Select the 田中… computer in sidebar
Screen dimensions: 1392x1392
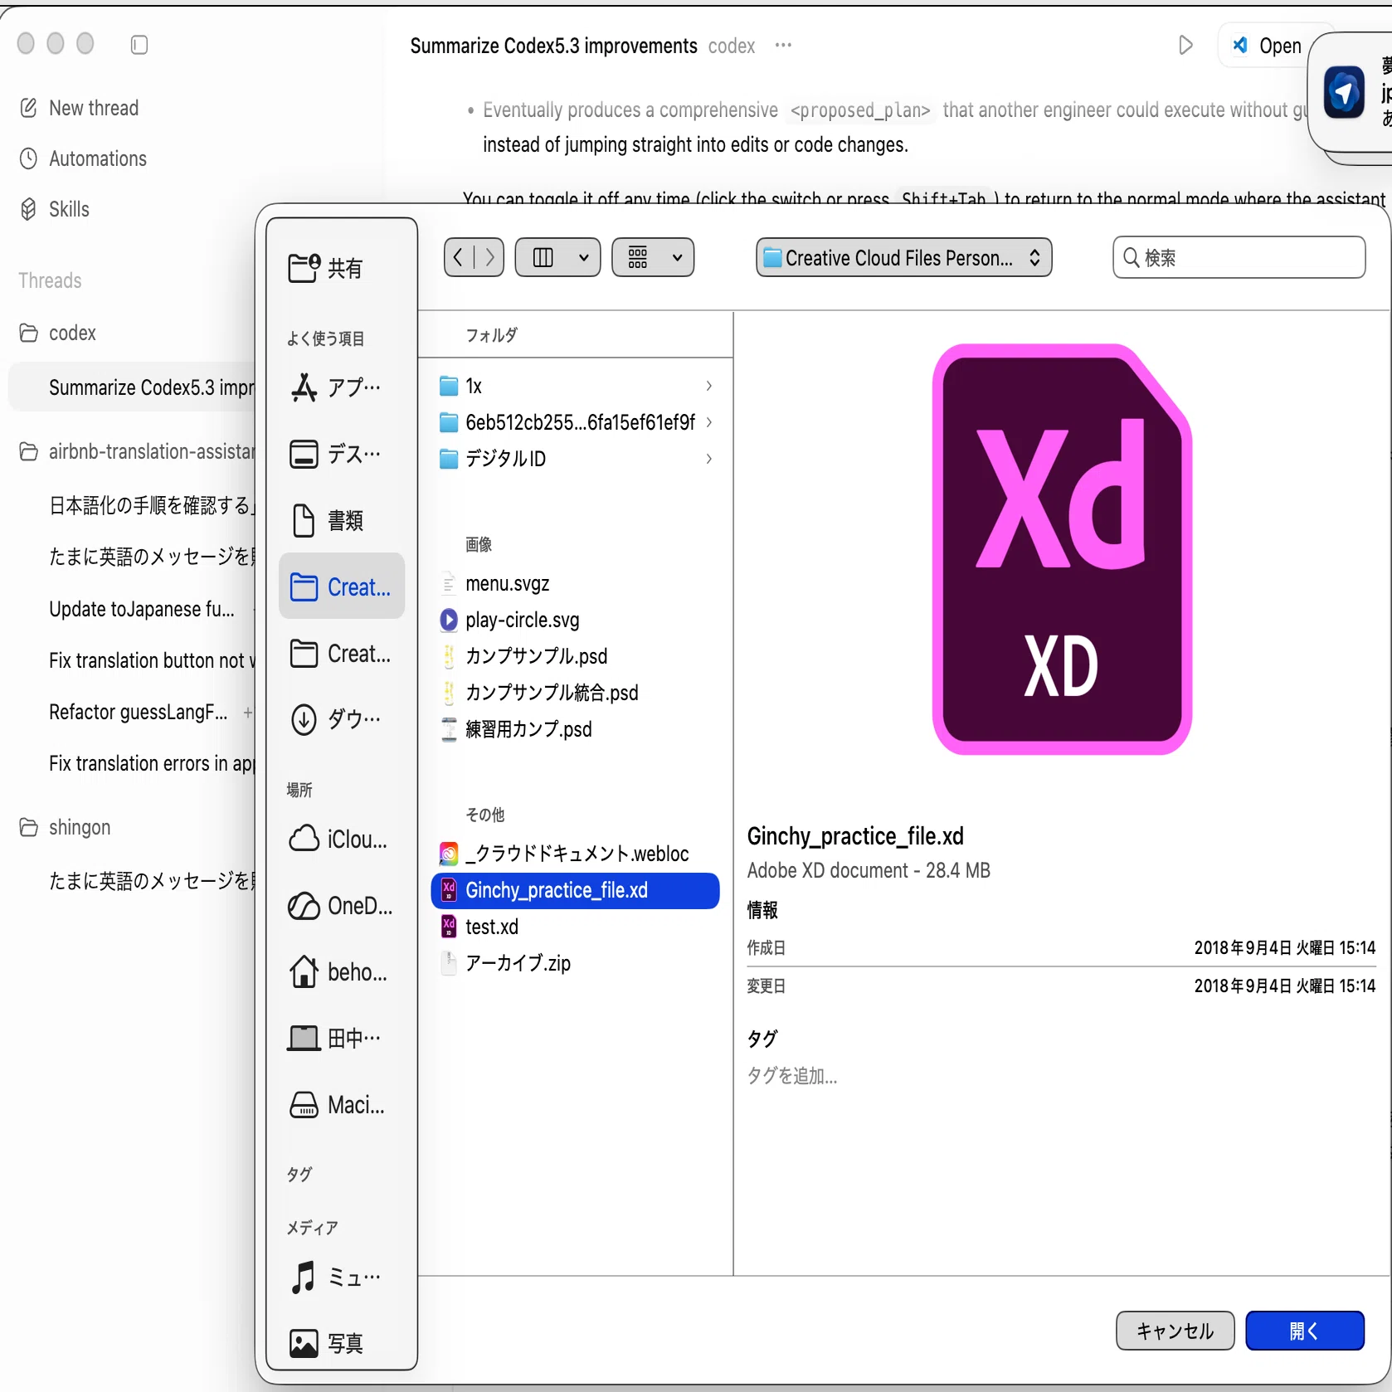coord(342,1038)
